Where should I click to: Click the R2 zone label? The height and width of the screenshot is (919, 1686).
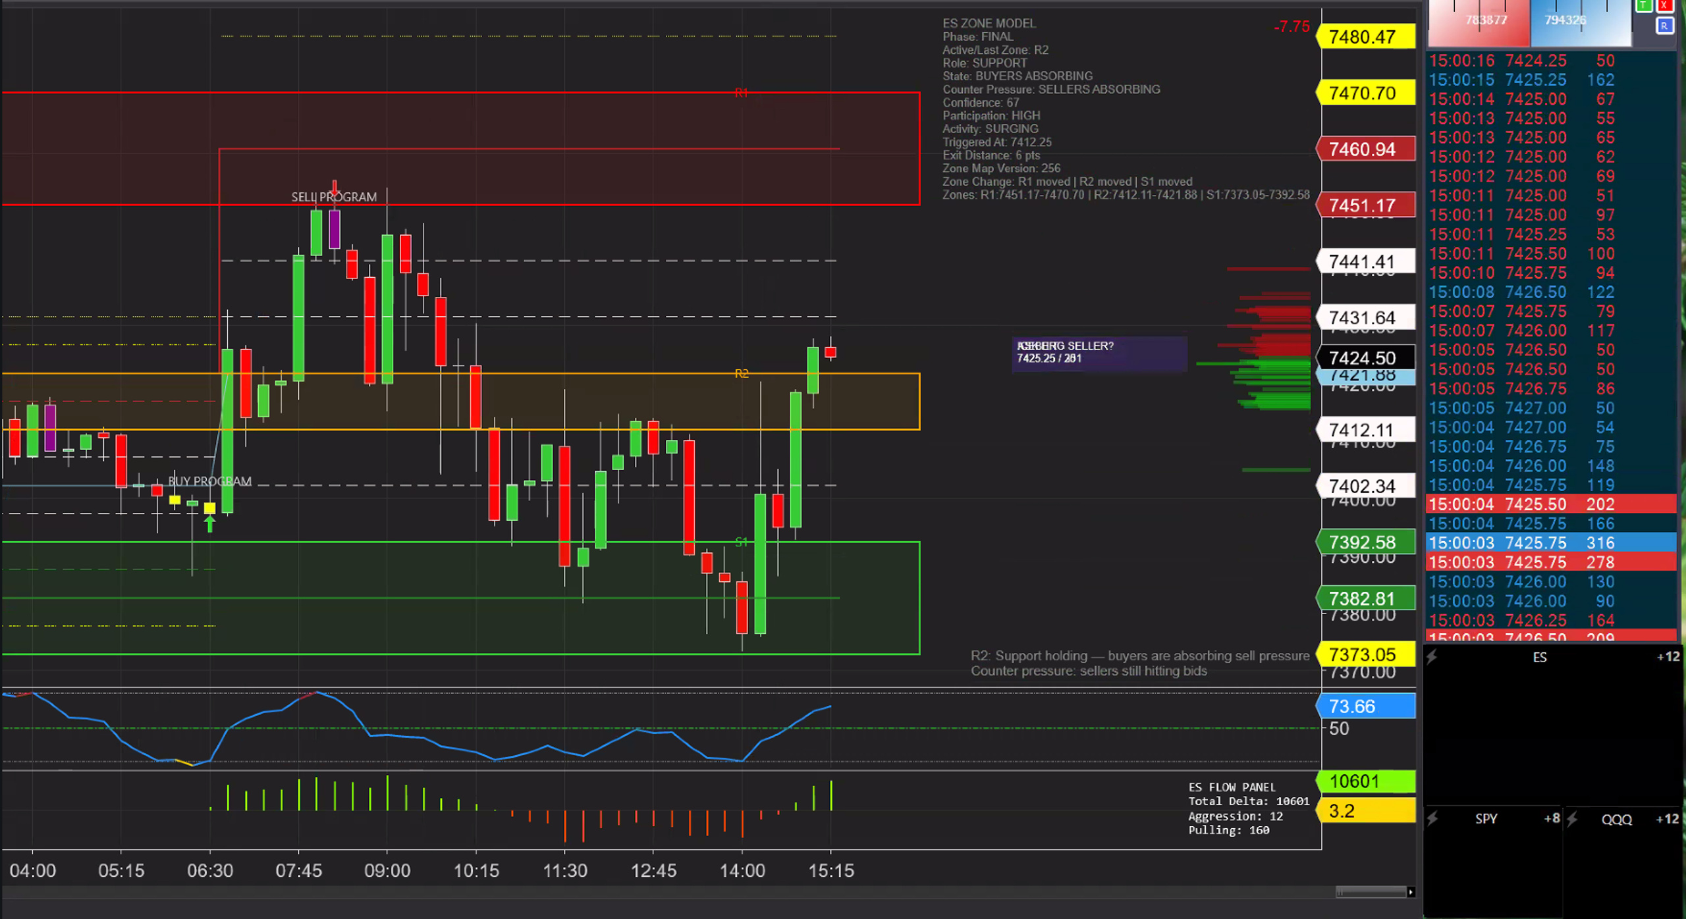click(x=742, y=373)
